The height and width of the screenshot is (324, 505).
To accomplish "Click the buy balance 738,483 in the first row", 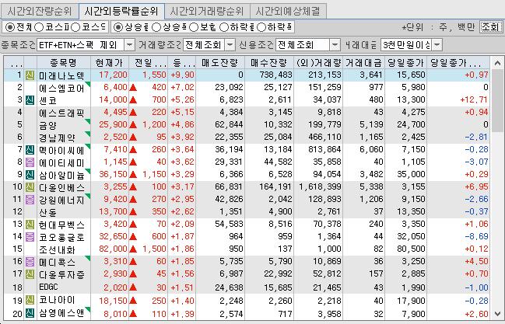I will pos(275,75).
